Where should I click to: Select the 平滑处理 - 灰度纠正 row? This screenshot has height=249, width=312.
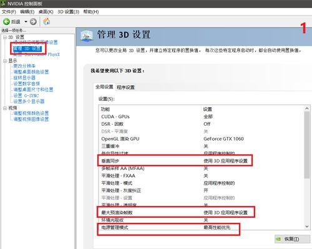202,190
